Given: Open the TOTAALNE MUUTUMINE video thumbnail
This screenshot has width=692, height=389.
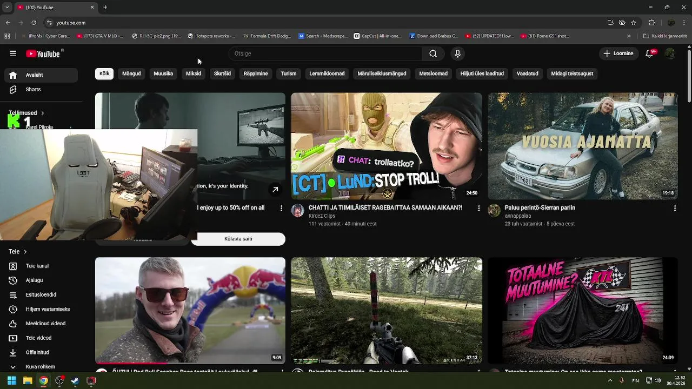Looking at the screenshot, I should coord(582,311).
